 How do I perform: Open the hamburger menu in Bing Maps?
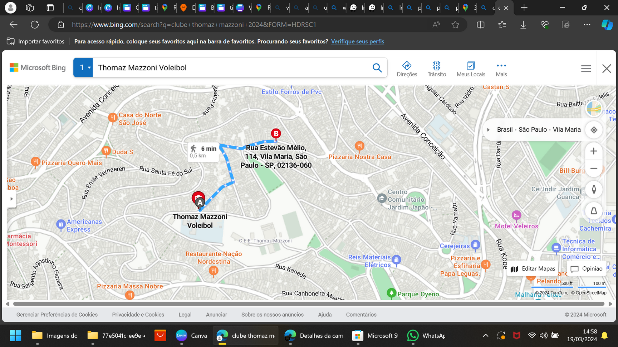click(x=586, y=69)
